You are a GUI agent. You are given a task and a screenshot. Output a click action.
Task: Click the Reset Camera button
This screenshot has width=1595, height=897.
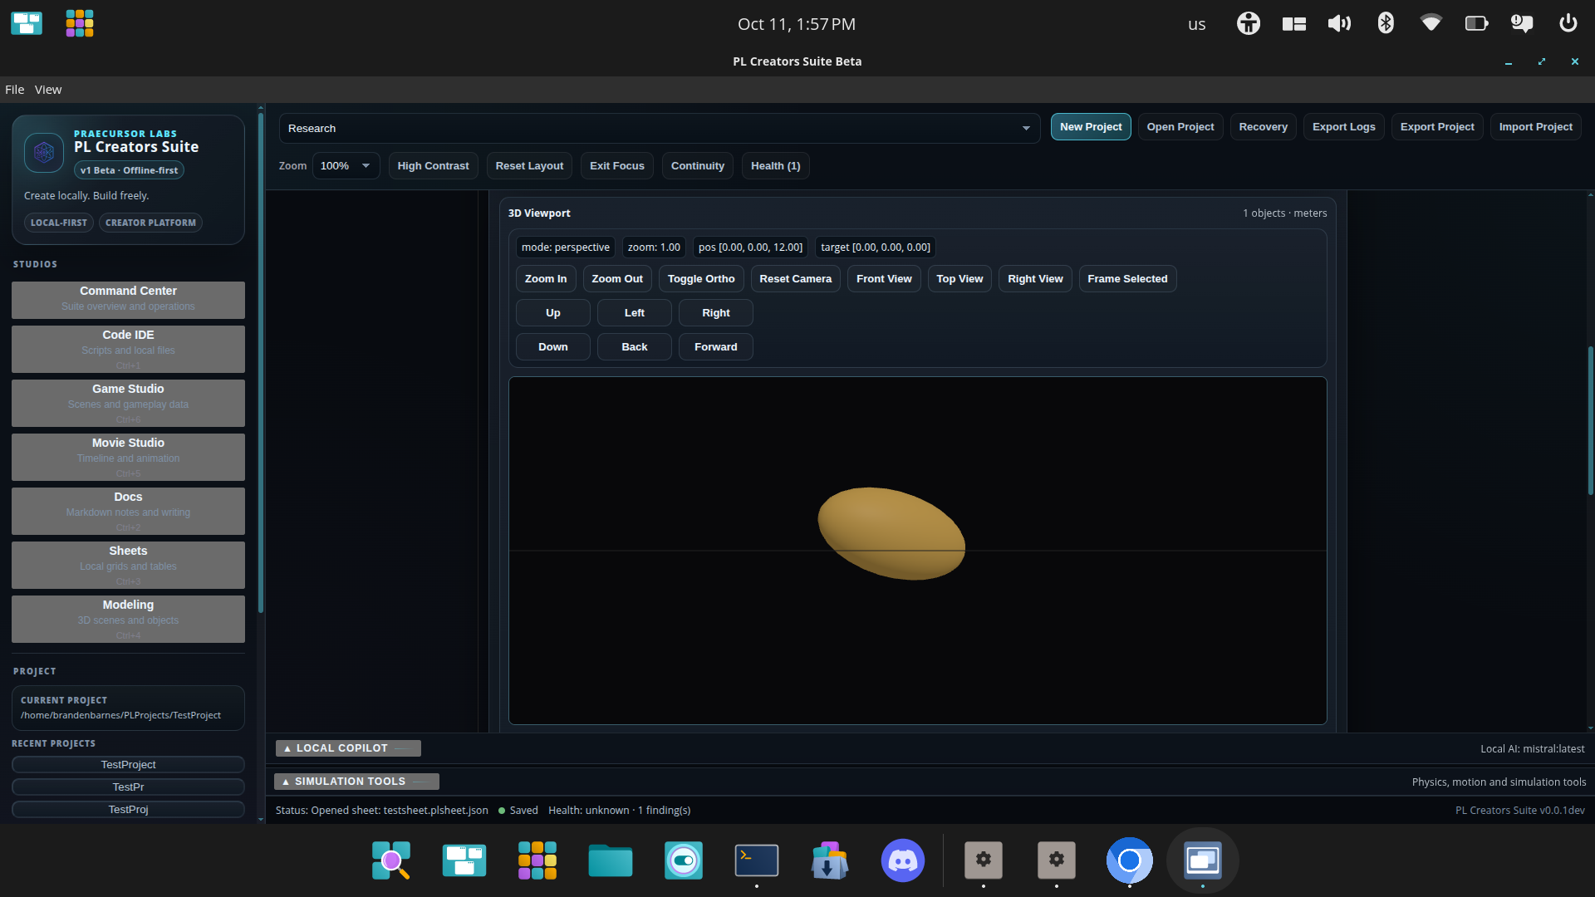point(795,279)
